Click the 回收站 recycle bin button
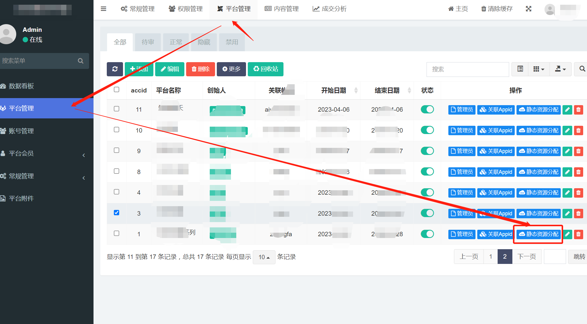 pos(265,69)
